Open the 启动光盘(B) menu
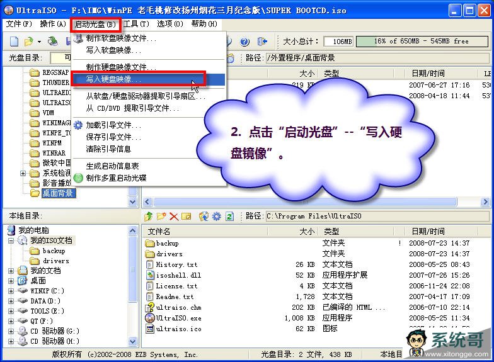Image resolution: width=494 pixels, height=362 pixels. click(96, 24)
